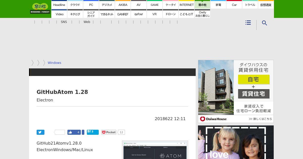The image size is (303, 159).
Task: Share article via Twitter bird button
Action: [x=40, y=132]
